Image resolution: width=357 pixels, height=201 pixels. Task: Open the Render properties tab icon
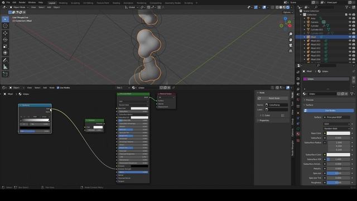click(298, 79)
